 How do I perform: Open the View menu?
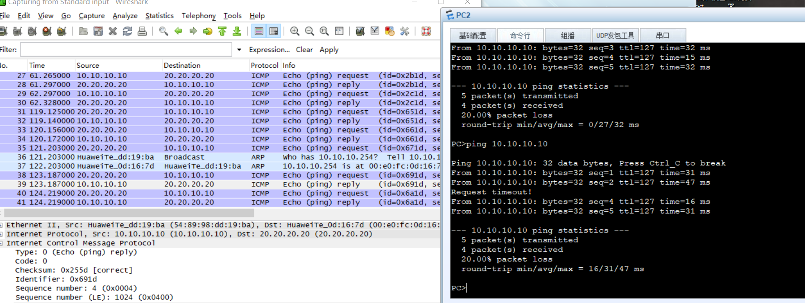pos(46,16)
